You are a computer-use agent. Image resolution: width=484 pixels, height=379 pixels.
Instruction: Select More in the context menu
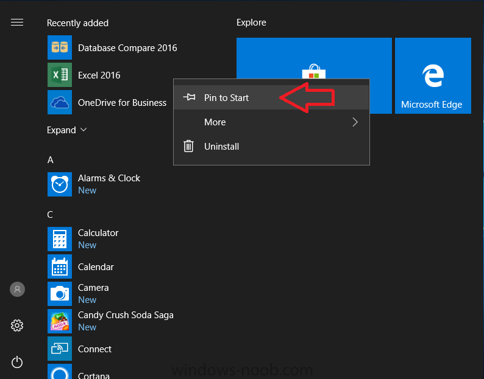coord(271,122)
